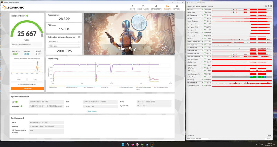277x147 pixels.
Task: Click the LOAD button in 3DMark
Action: [19, 80]
